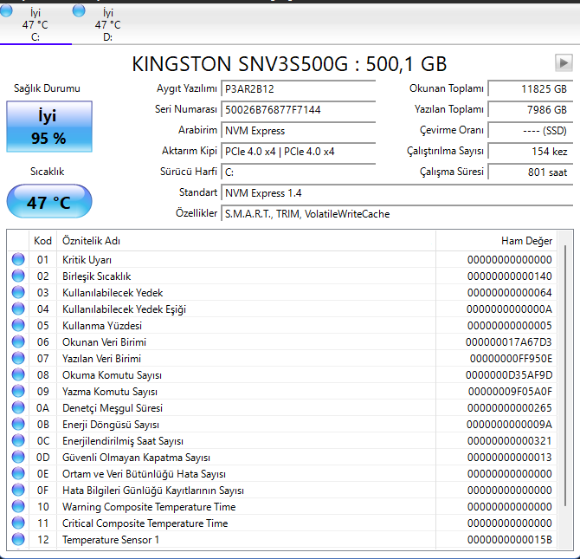Click status orb for Kullanma Yüzdesi
Viewport: 580px width, 559px height.
pos(18,325)
